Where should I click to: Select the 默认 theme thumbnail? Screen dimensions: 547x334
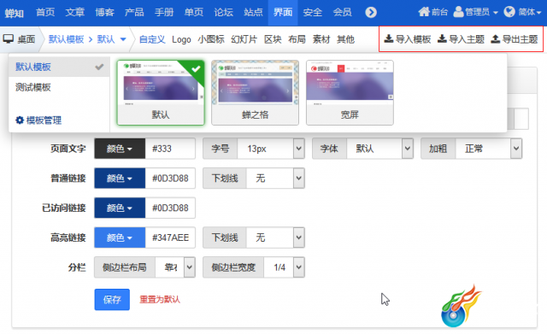click(x=161, y=93)
